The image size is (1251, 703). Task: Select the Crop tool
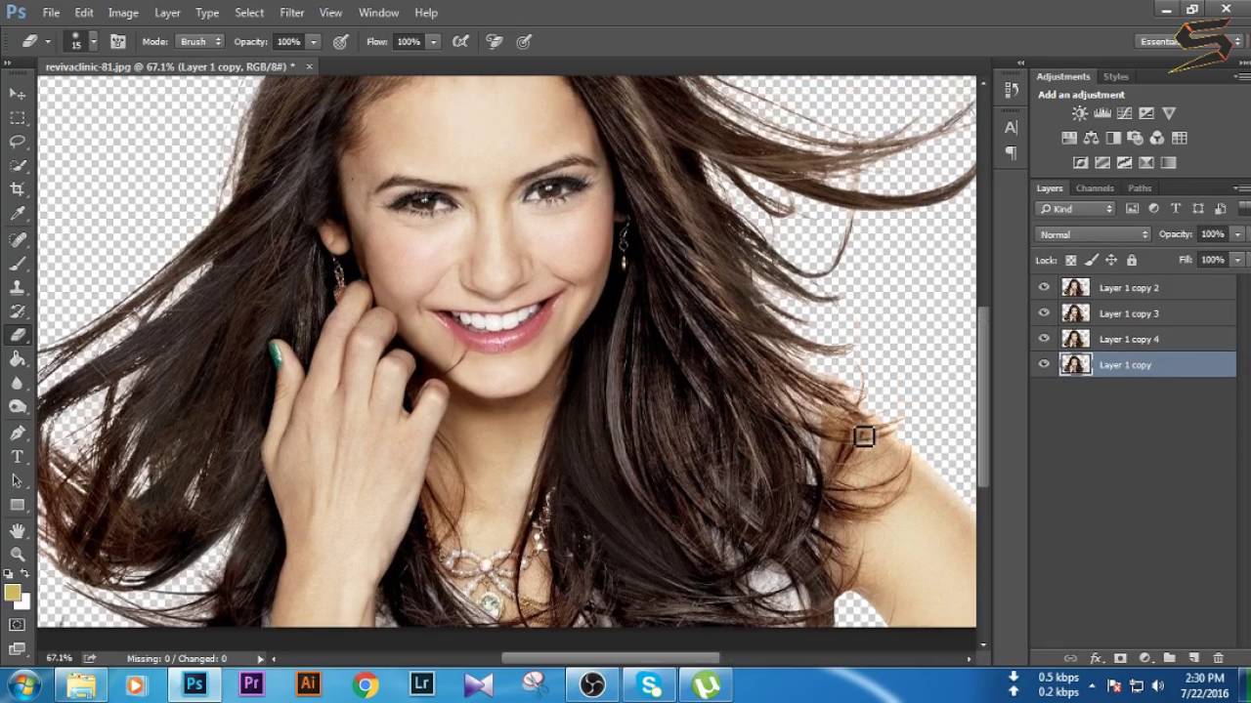18,189
